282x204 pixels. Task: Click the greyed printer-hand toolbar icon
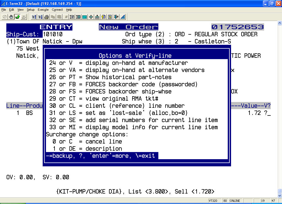click(24, 17)
